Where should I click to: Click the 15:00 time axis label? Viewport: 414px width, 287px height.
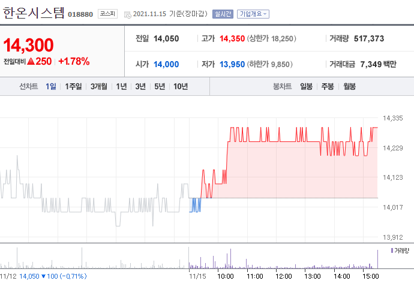[370, 276]
